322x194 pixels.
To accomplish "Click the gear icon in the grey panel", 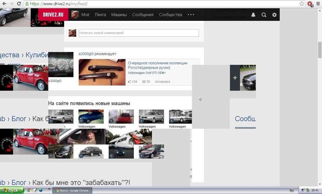I will 200,100.
